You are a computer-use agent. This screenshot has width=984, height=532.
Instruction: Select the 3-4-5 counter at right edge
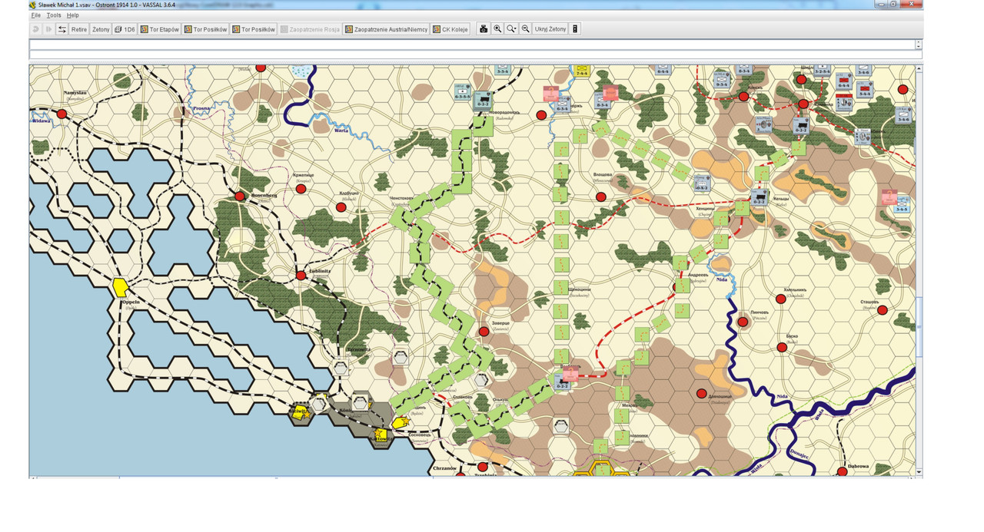click(x=902, y=204)
